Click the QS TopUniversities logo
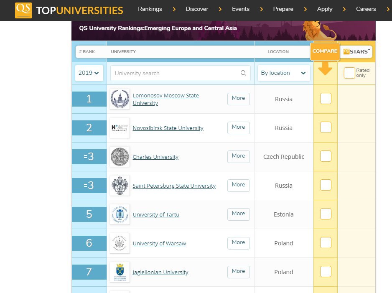Screen dimensions: 392x293 click(x=69, y=10)
